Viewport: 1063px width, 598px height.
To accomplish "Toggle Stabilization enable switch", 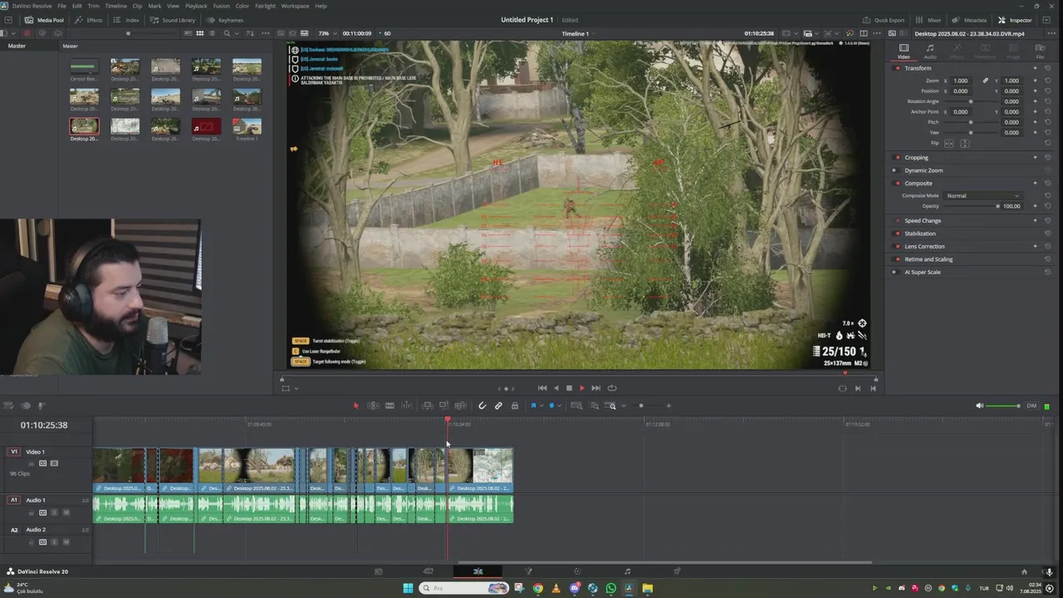I will click(x=897, y=233).
